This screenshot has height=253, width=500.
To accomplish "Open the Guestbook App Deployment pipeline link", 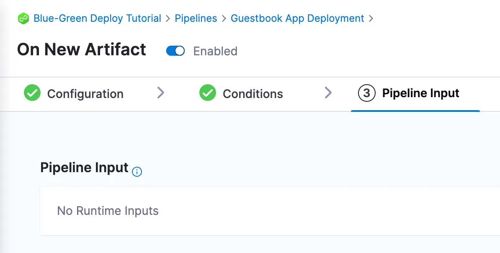I will (x=298, y=18).
